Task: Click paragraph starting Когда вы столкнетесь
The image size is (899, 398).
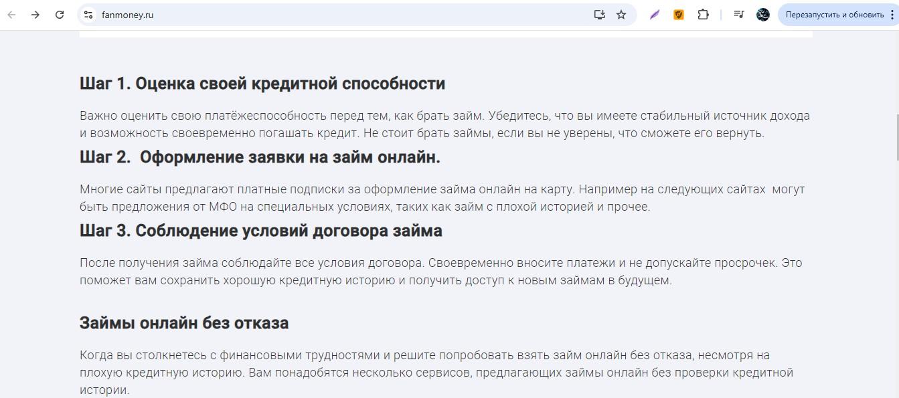Action: (x=436, y=373)
